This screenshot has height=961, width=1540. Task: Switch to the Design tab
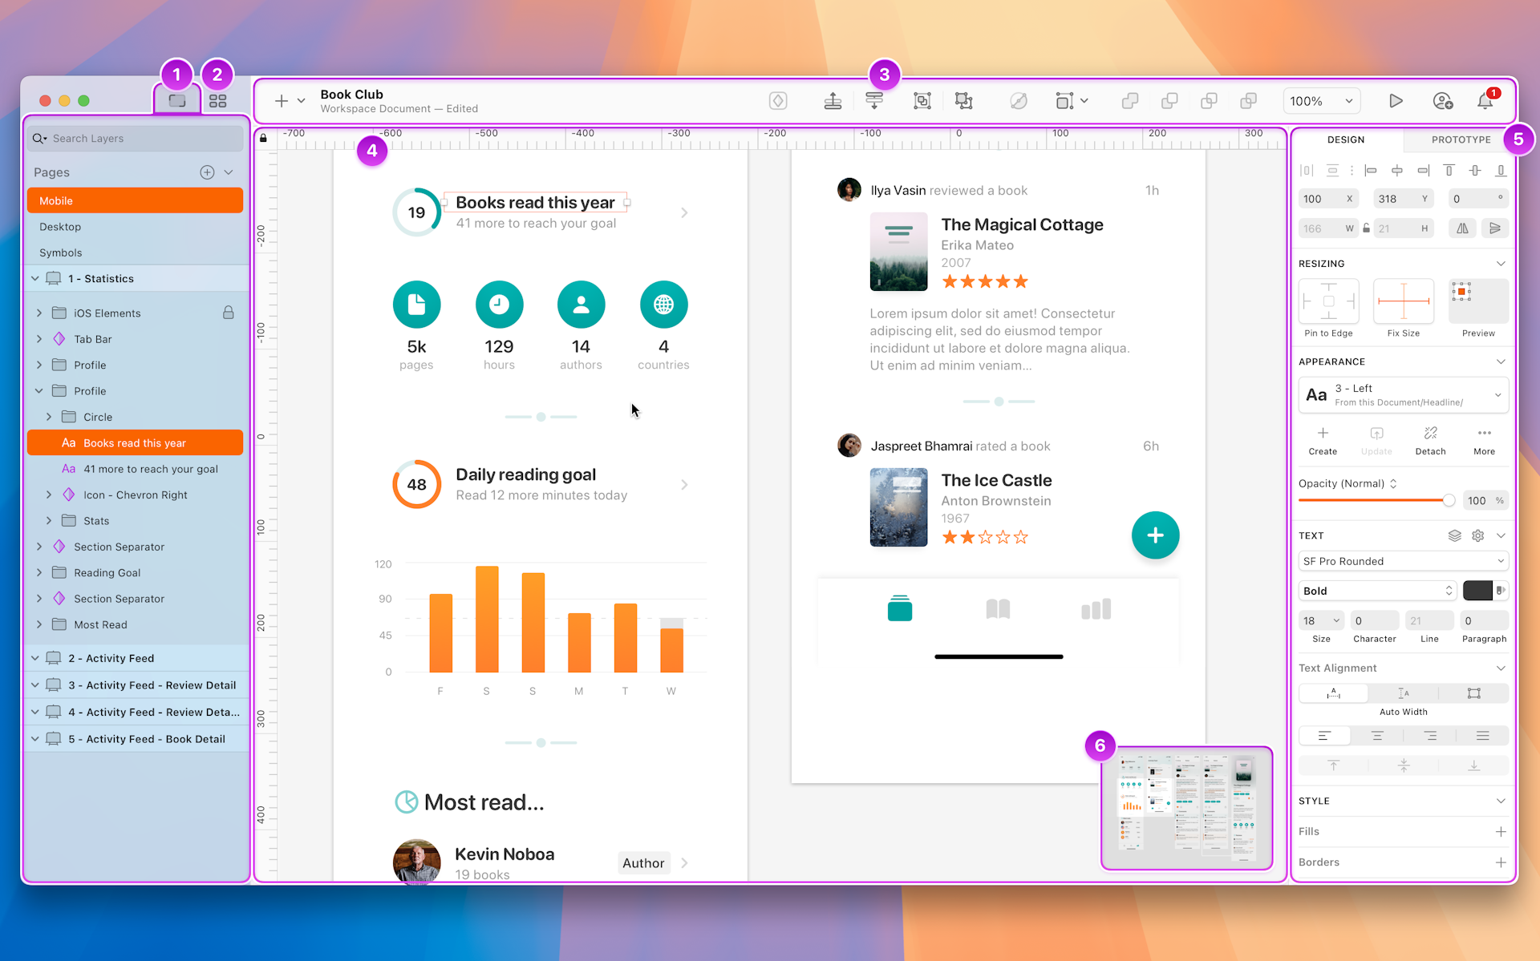tap(1346, 139)
